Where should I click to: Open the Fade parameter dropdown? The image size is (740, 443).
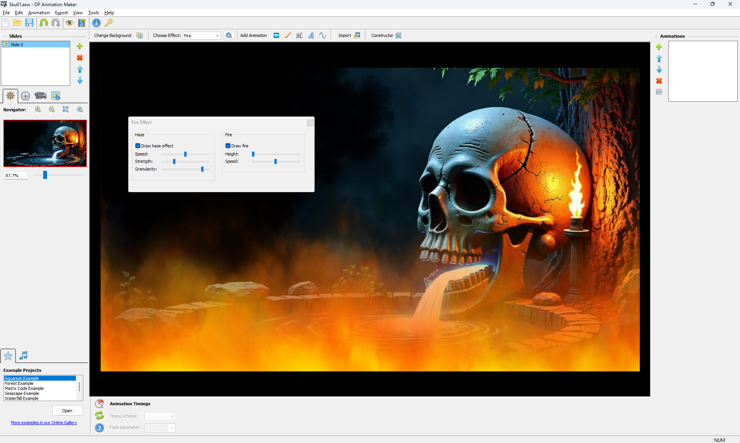(x=172, y=428)
